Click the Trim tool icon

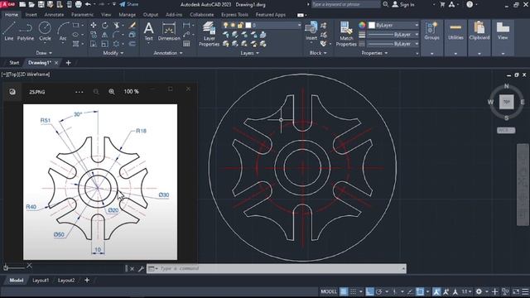pos(117,26)
